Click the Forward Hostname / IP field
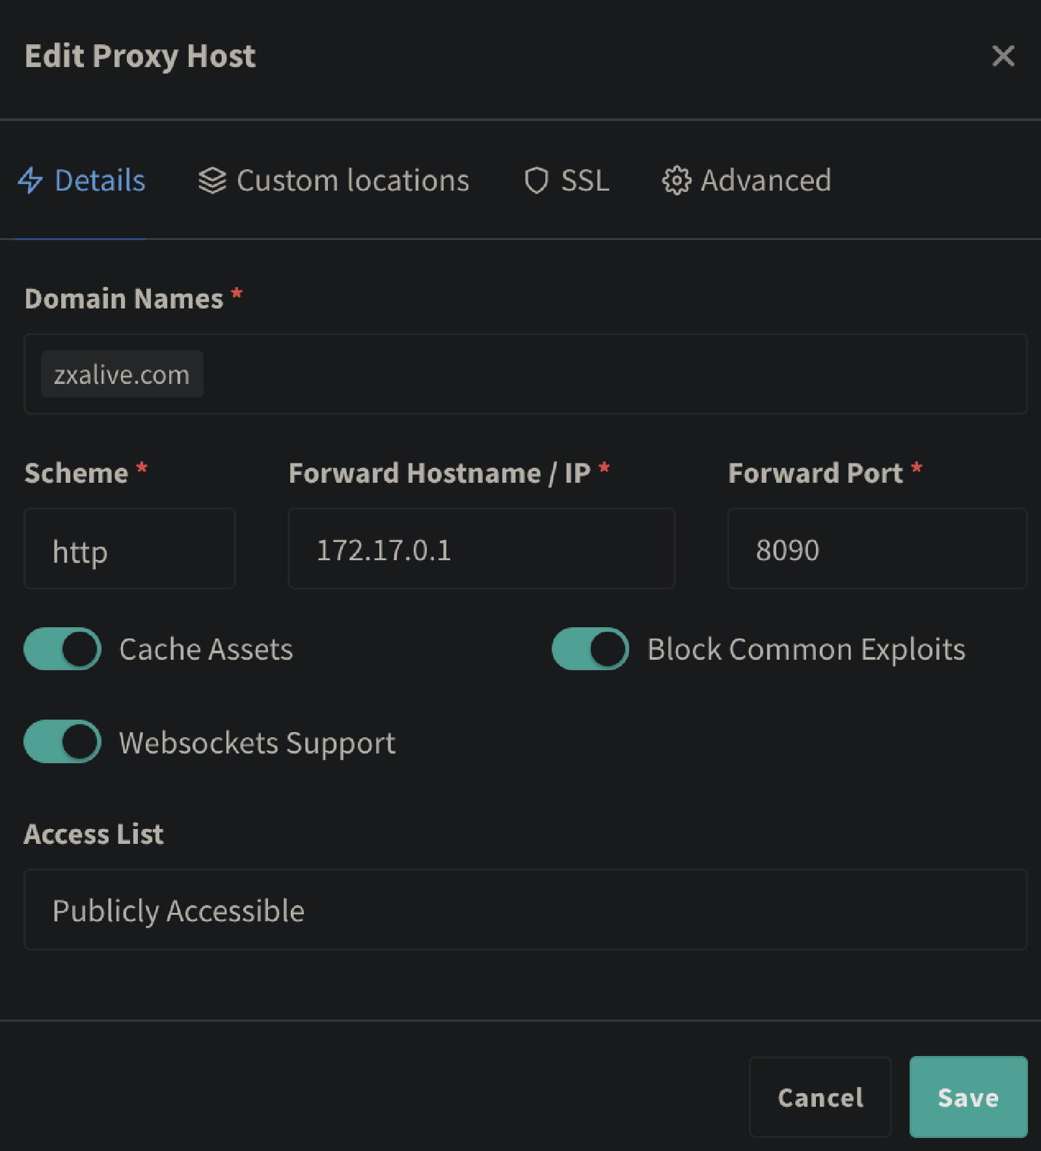 point(481,548)
